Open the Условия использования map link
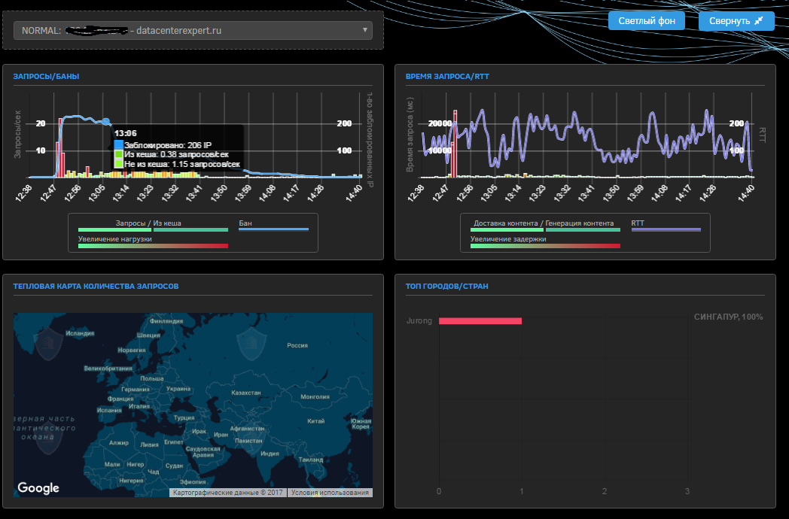Image resolution: width=789 pixels, height=519 pixels. click(330, 493)
